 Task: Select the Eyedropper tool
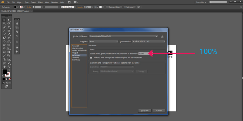4,56
